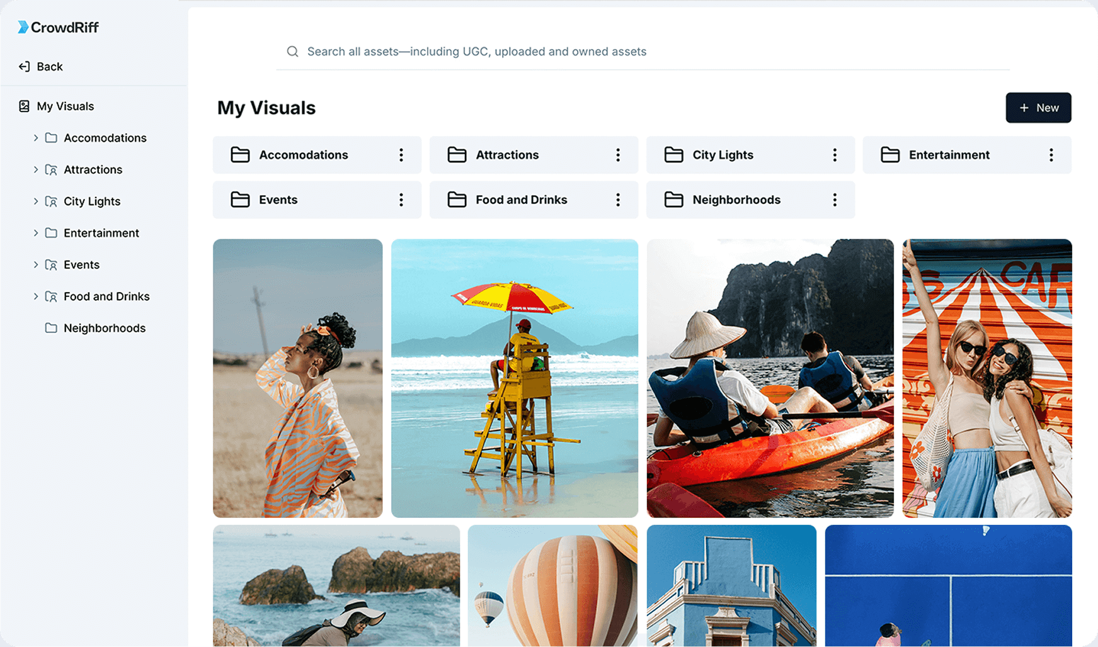Image resolution: width=1098 pixels, height=647 pixels.
Task: Click Events label on folder card
Action: click(278, 200)
